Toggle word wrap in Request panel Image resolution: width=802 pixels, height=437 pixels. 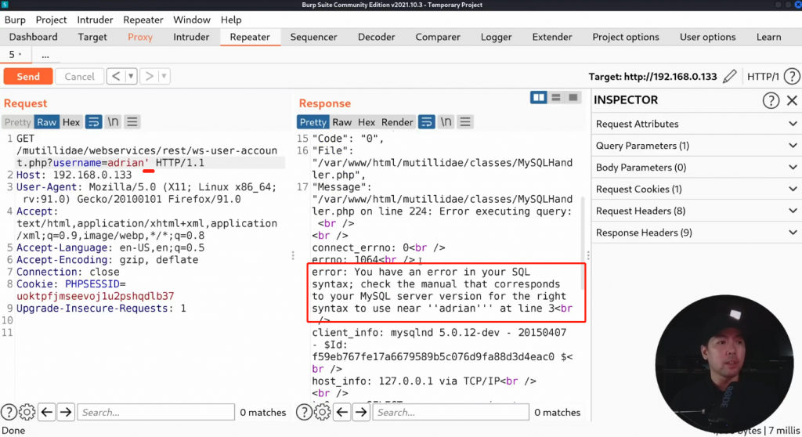94,122
